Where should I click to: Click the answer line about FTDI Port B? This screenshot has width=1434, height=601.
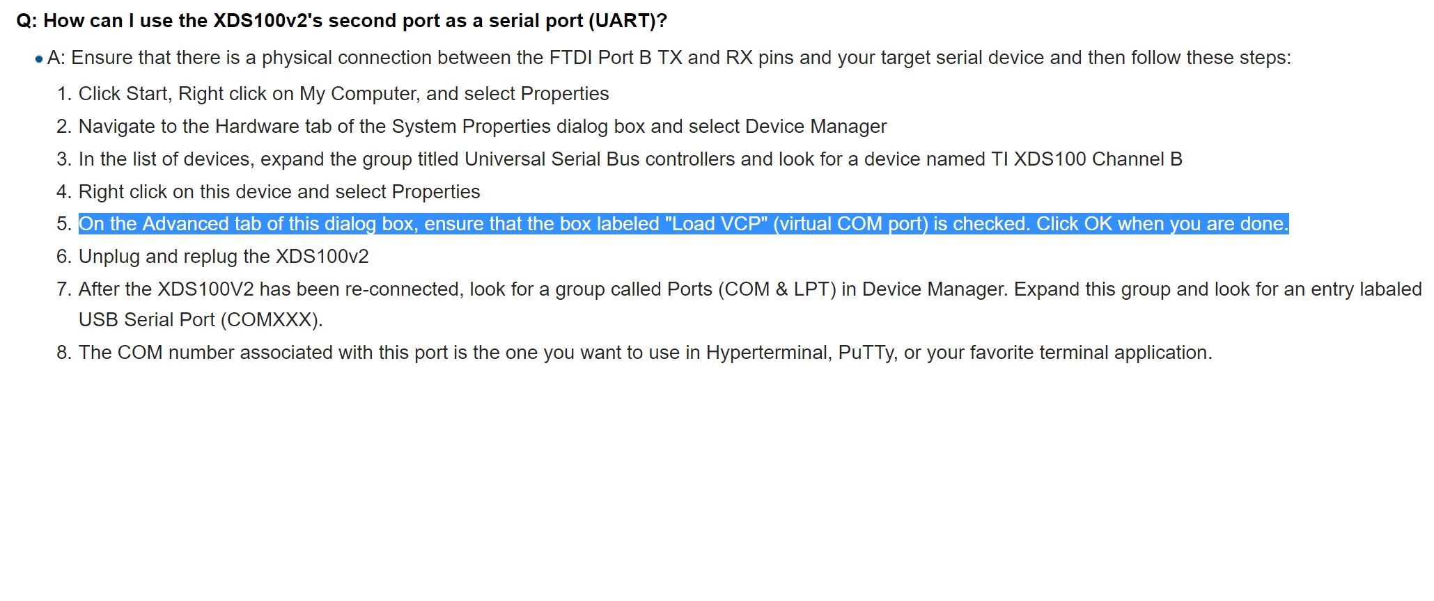coord(669,58)
